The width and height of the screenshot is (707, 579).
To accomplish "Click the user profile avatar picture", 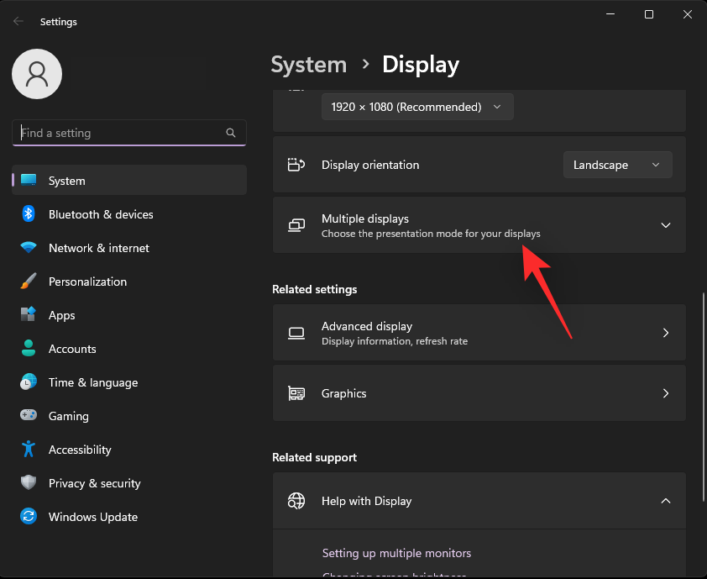I will (x=37, y=74).
